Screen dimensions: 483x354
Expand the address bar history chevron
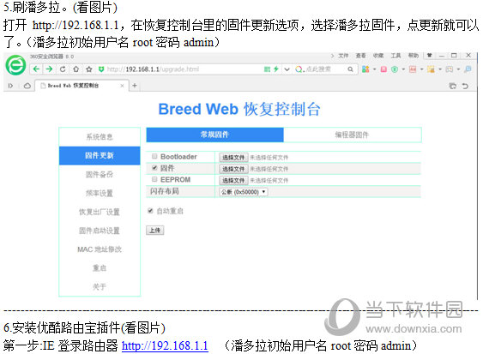pos(287,69)
